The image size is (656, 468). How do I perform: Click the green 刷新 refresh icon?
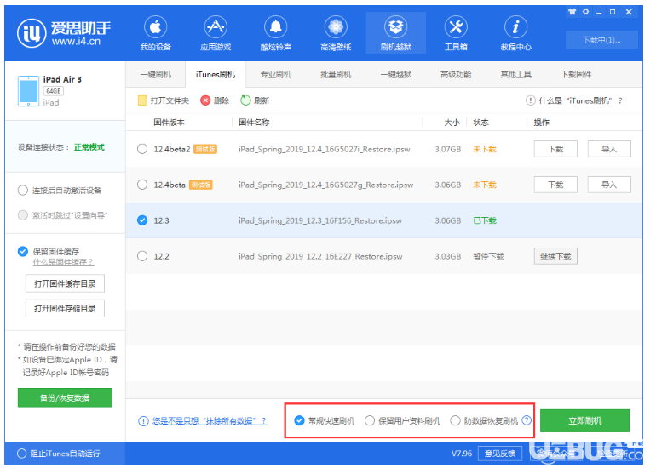tap(245, 100)
